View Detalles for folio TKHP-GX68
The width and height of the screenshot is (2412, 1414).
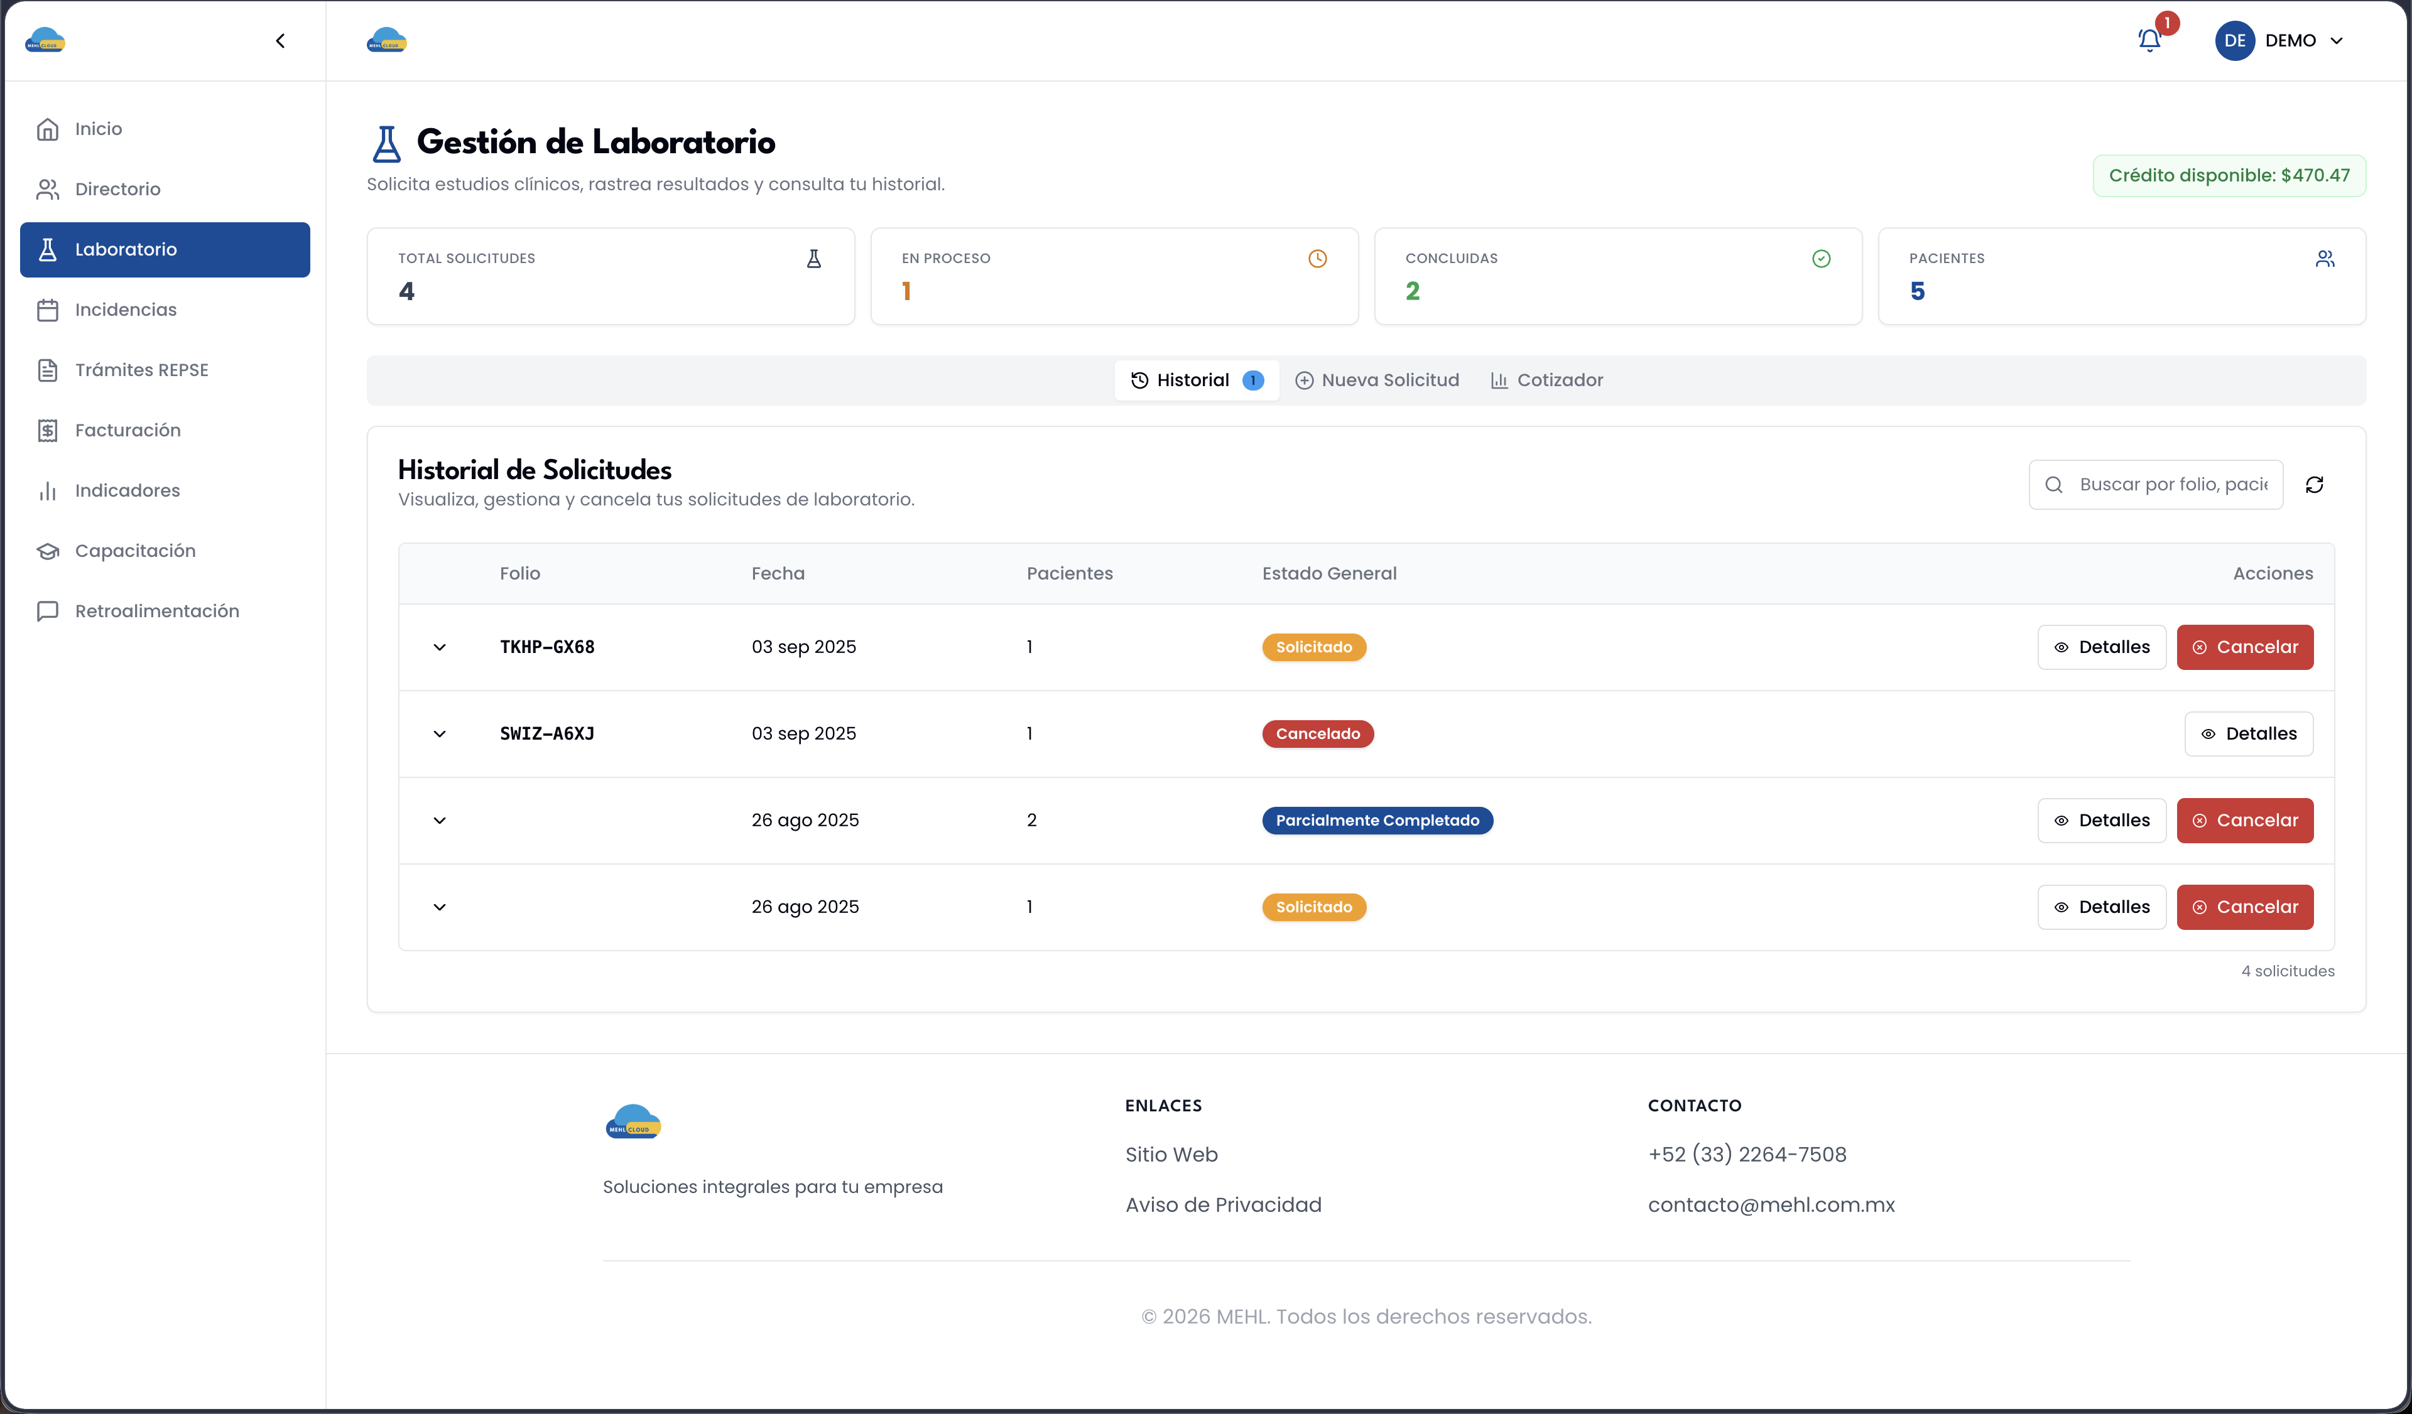coord(2101,648)
